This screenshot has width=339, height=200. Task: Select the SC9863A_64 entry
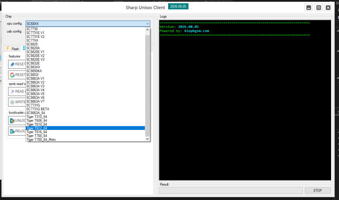(x=85, y=113)
